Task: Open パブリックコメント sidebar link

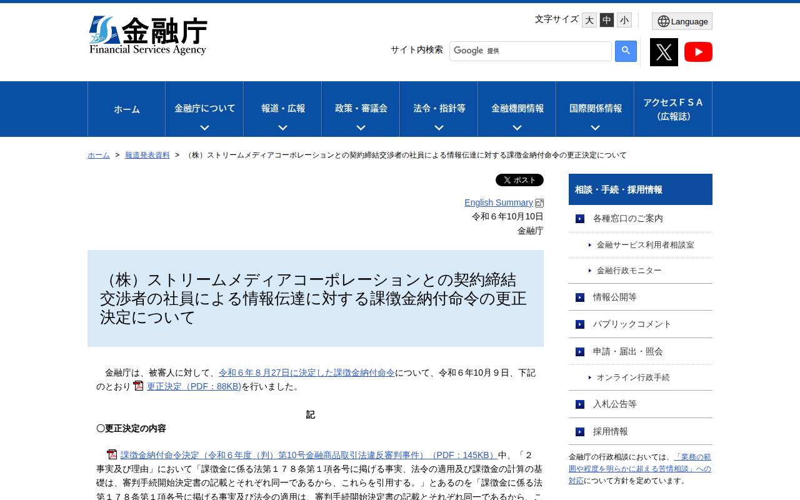Action: (x=632, y=324)
